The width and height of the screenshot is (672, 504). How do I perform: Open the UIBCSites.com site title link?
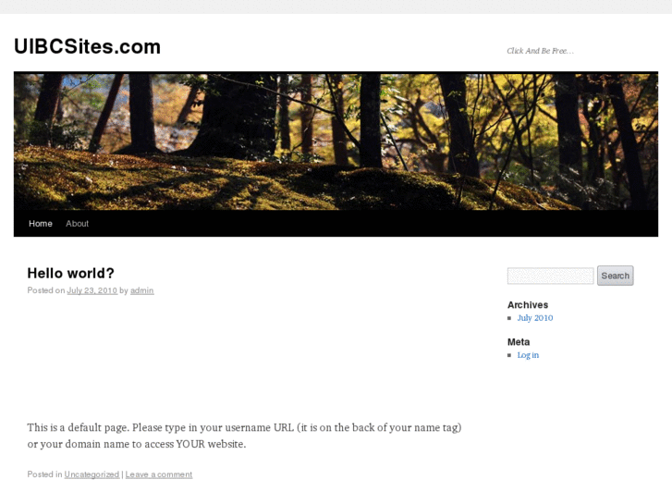(88, 46)
